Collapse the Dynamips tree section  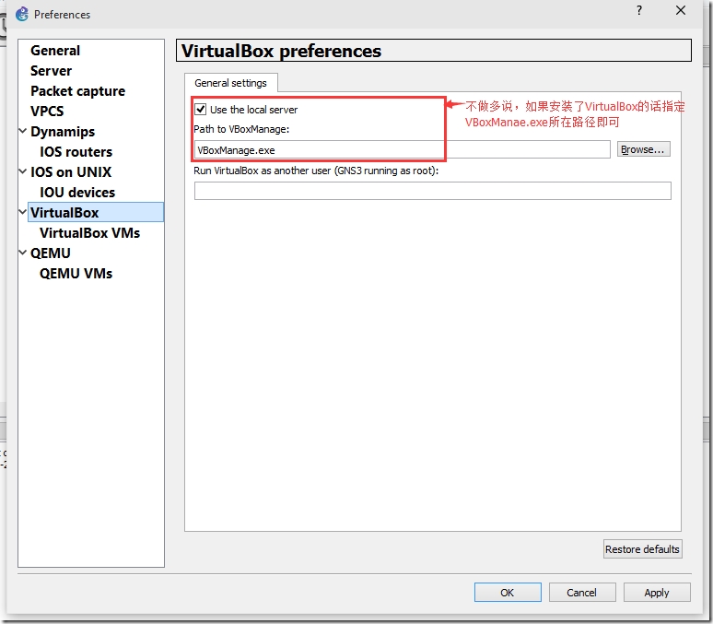pos(23,131)
